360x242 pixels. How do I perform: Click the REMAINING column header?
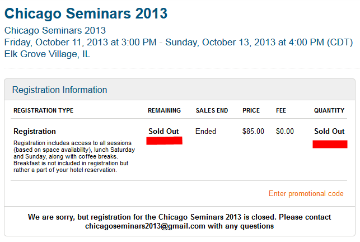click(x=164, y=111)
